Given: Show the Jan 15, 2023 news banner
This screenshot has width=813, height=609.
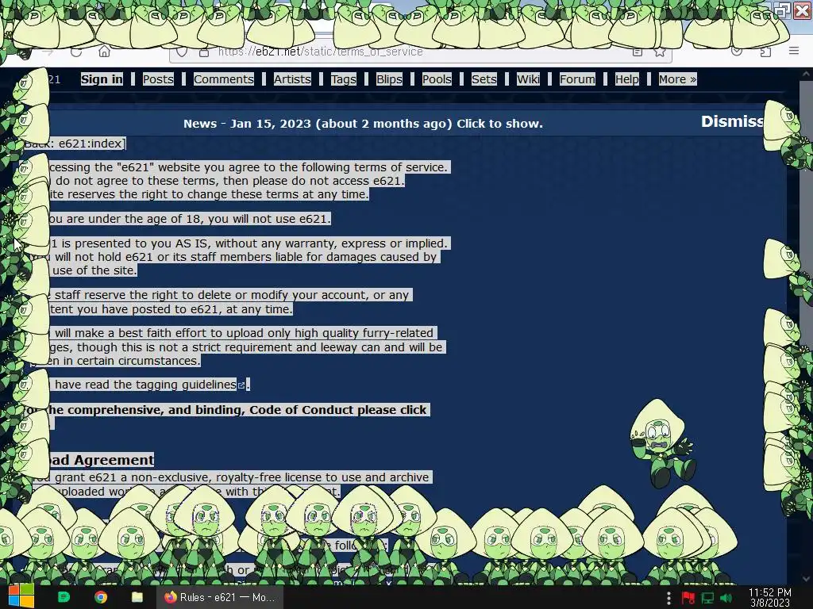Looking at the screenshot, I should point(363,124).
